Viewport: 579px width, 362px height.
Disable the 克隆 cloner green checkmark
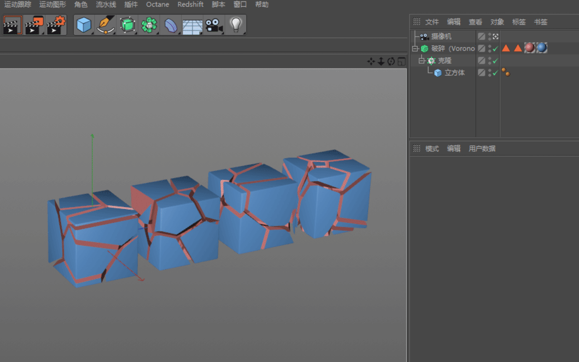pyautogui.click(x=496, y=61)
